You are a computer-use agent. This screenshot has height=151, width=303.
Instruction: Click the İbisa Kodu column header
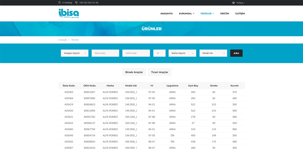[x=69, y=86]
